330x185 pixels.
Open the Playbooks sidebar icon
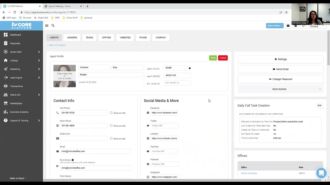click(6, 43)
